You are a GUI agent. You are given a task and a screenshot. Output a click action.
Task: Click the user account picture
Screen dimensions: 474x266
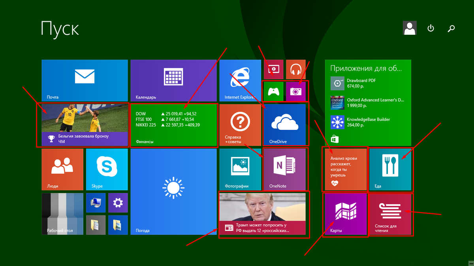pyautogui.click(x=409, y=28)
